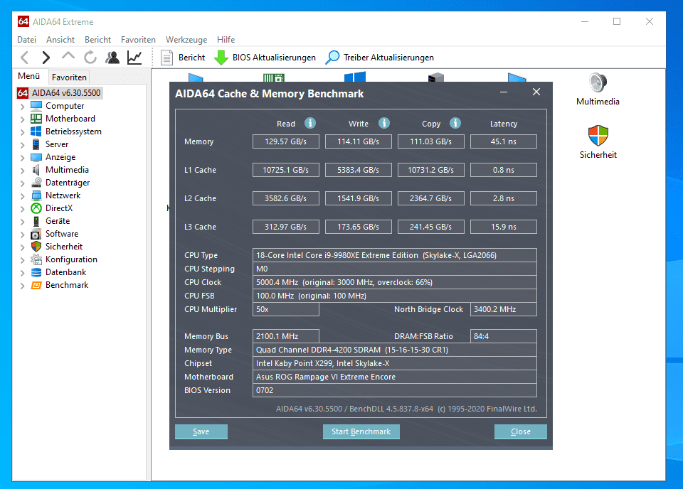Viewport: 683px width, 489px height.
Task: Show info for Write benchmark column
Action: [x=383, y=123]
